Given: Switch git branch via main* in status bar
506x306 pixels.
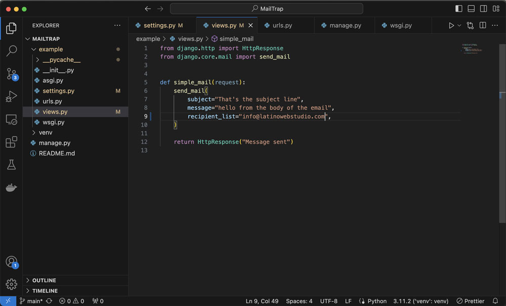Looking at the screenshot, I should pos(31,301).
